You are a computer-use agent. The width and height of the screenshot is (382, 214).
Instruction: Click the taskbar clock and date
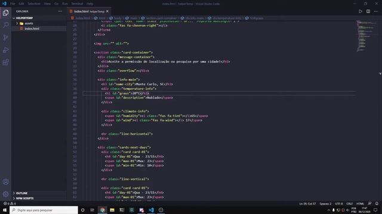pos(365,210)
